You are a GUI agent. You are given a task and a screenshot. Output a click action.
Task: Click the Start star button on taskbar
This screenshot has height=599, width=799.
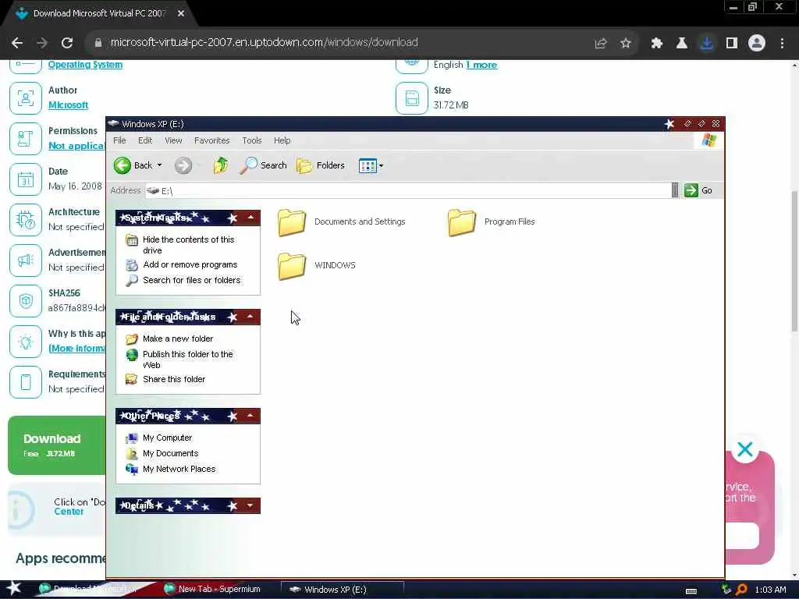pyautogui.click(x=14, y=588)
